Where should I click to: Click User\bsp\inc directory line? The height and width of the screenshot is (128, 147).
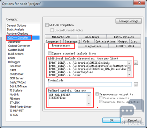coord(71,72)
